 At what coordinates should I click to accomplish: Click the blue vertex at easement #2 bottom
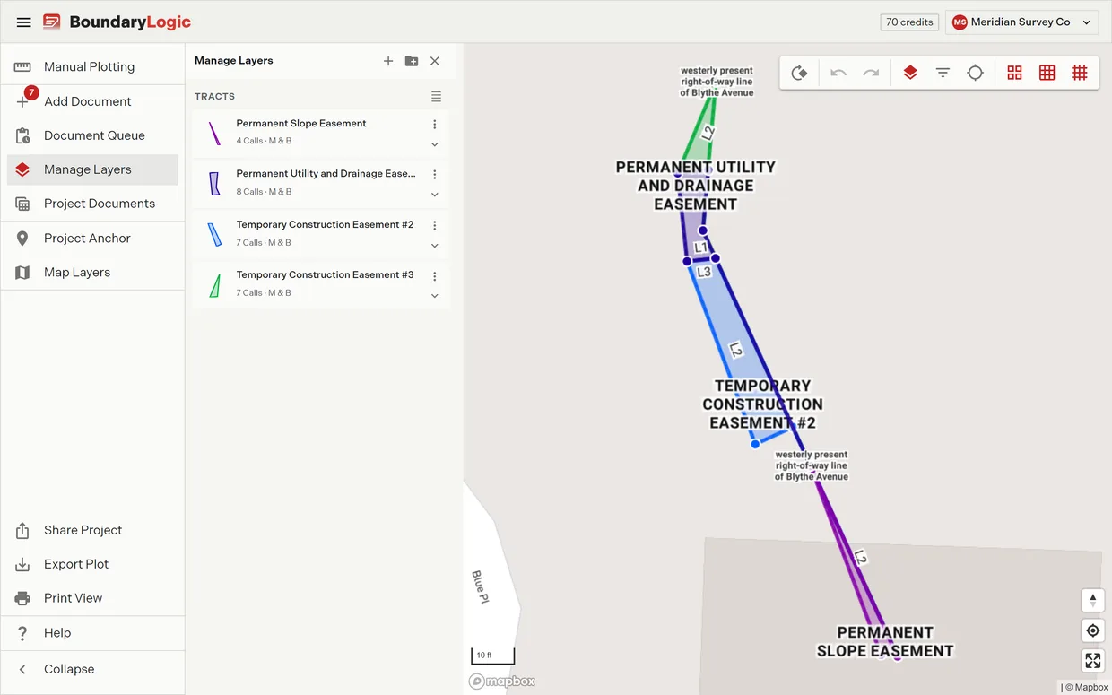[755, 444]
